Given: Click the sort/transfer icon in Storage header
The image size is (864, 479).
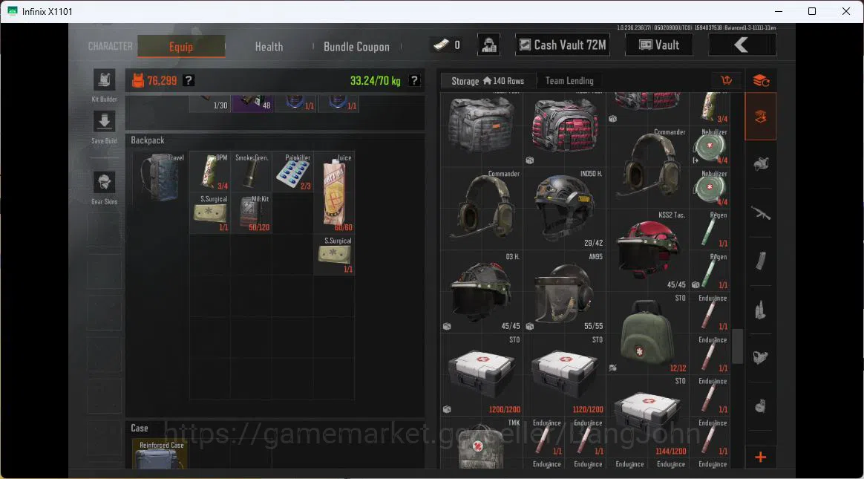Looking at the screenshot, I should point(727,80).
